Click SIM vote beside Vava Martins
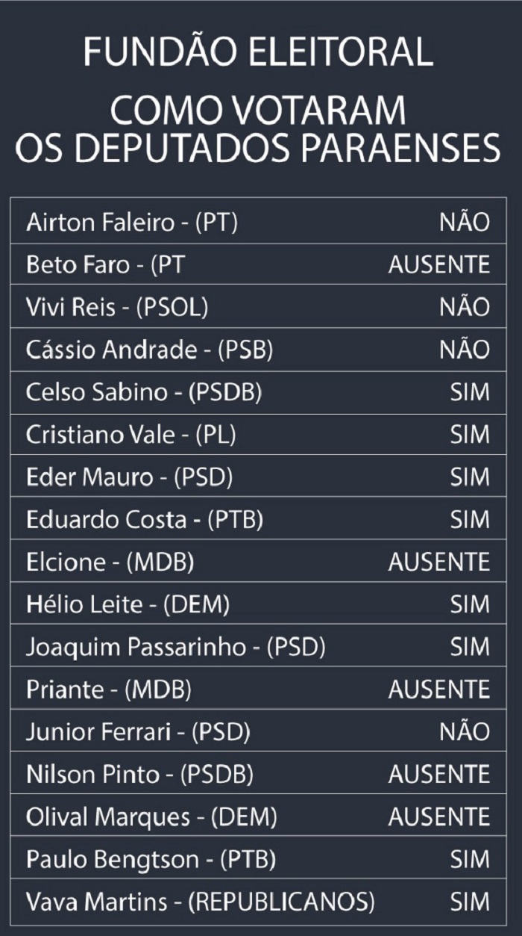The image size is (522, 936). pyautogui.click(x=470, y=902)
